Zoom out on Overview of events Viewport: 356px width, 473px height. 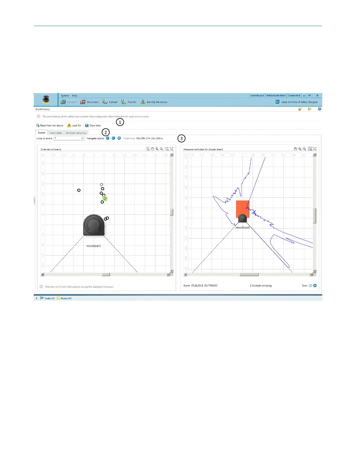tap(161, 149)
